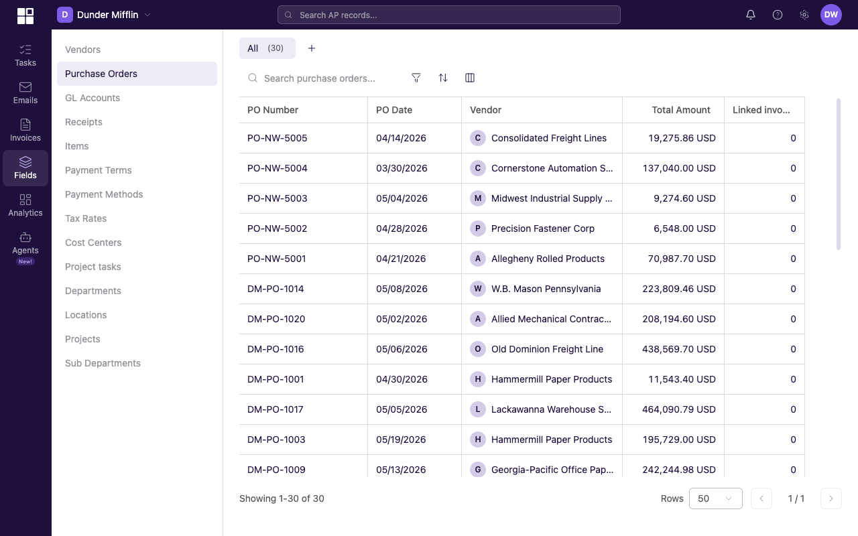Screen dimensions: 858x536
Task: Open purchase order DM-PO-1014
Action: 275,289
